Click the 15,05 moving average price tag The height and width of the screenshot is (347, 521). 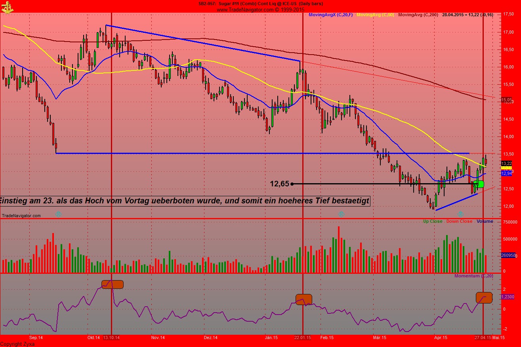[x=506, y=100]
